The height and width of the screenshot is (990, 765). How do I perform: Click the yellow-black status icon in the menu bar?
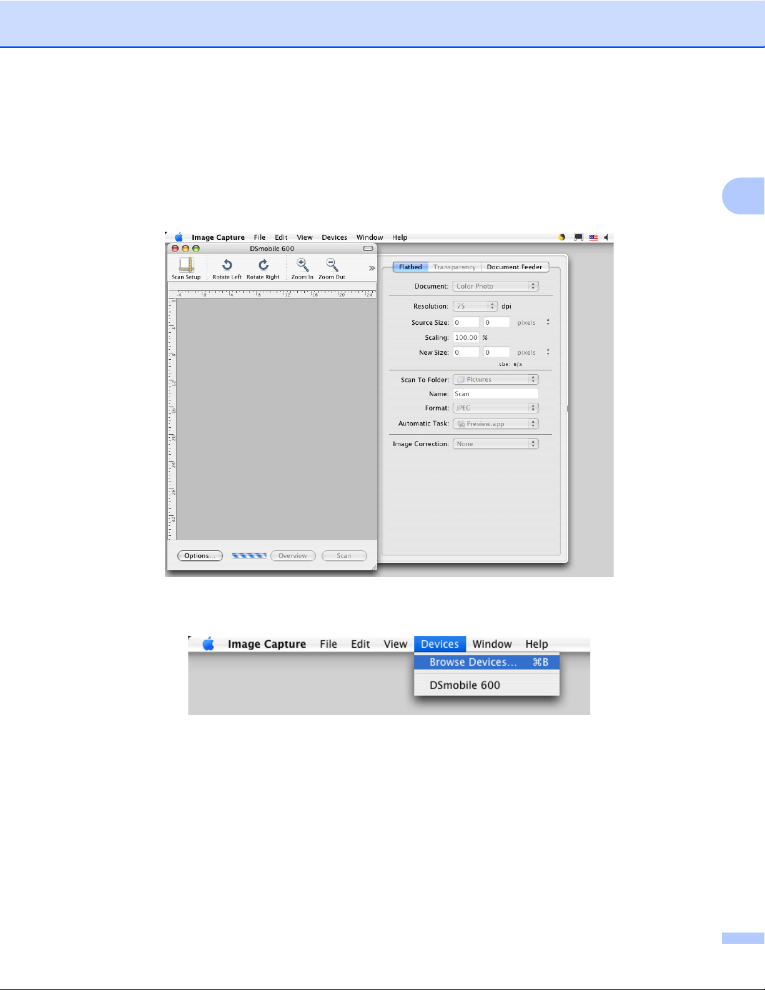(561, 237)
